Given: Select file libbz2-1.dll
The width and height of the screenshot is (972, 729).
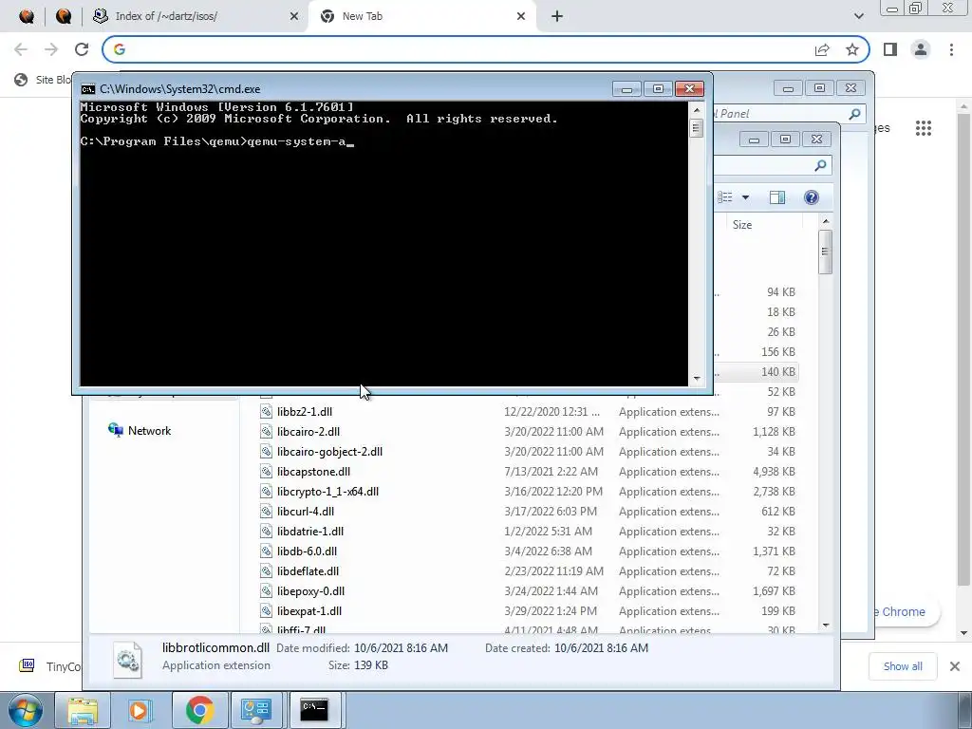Looking at the screenshot, I should pyautogui.click(x=305, y=412).
